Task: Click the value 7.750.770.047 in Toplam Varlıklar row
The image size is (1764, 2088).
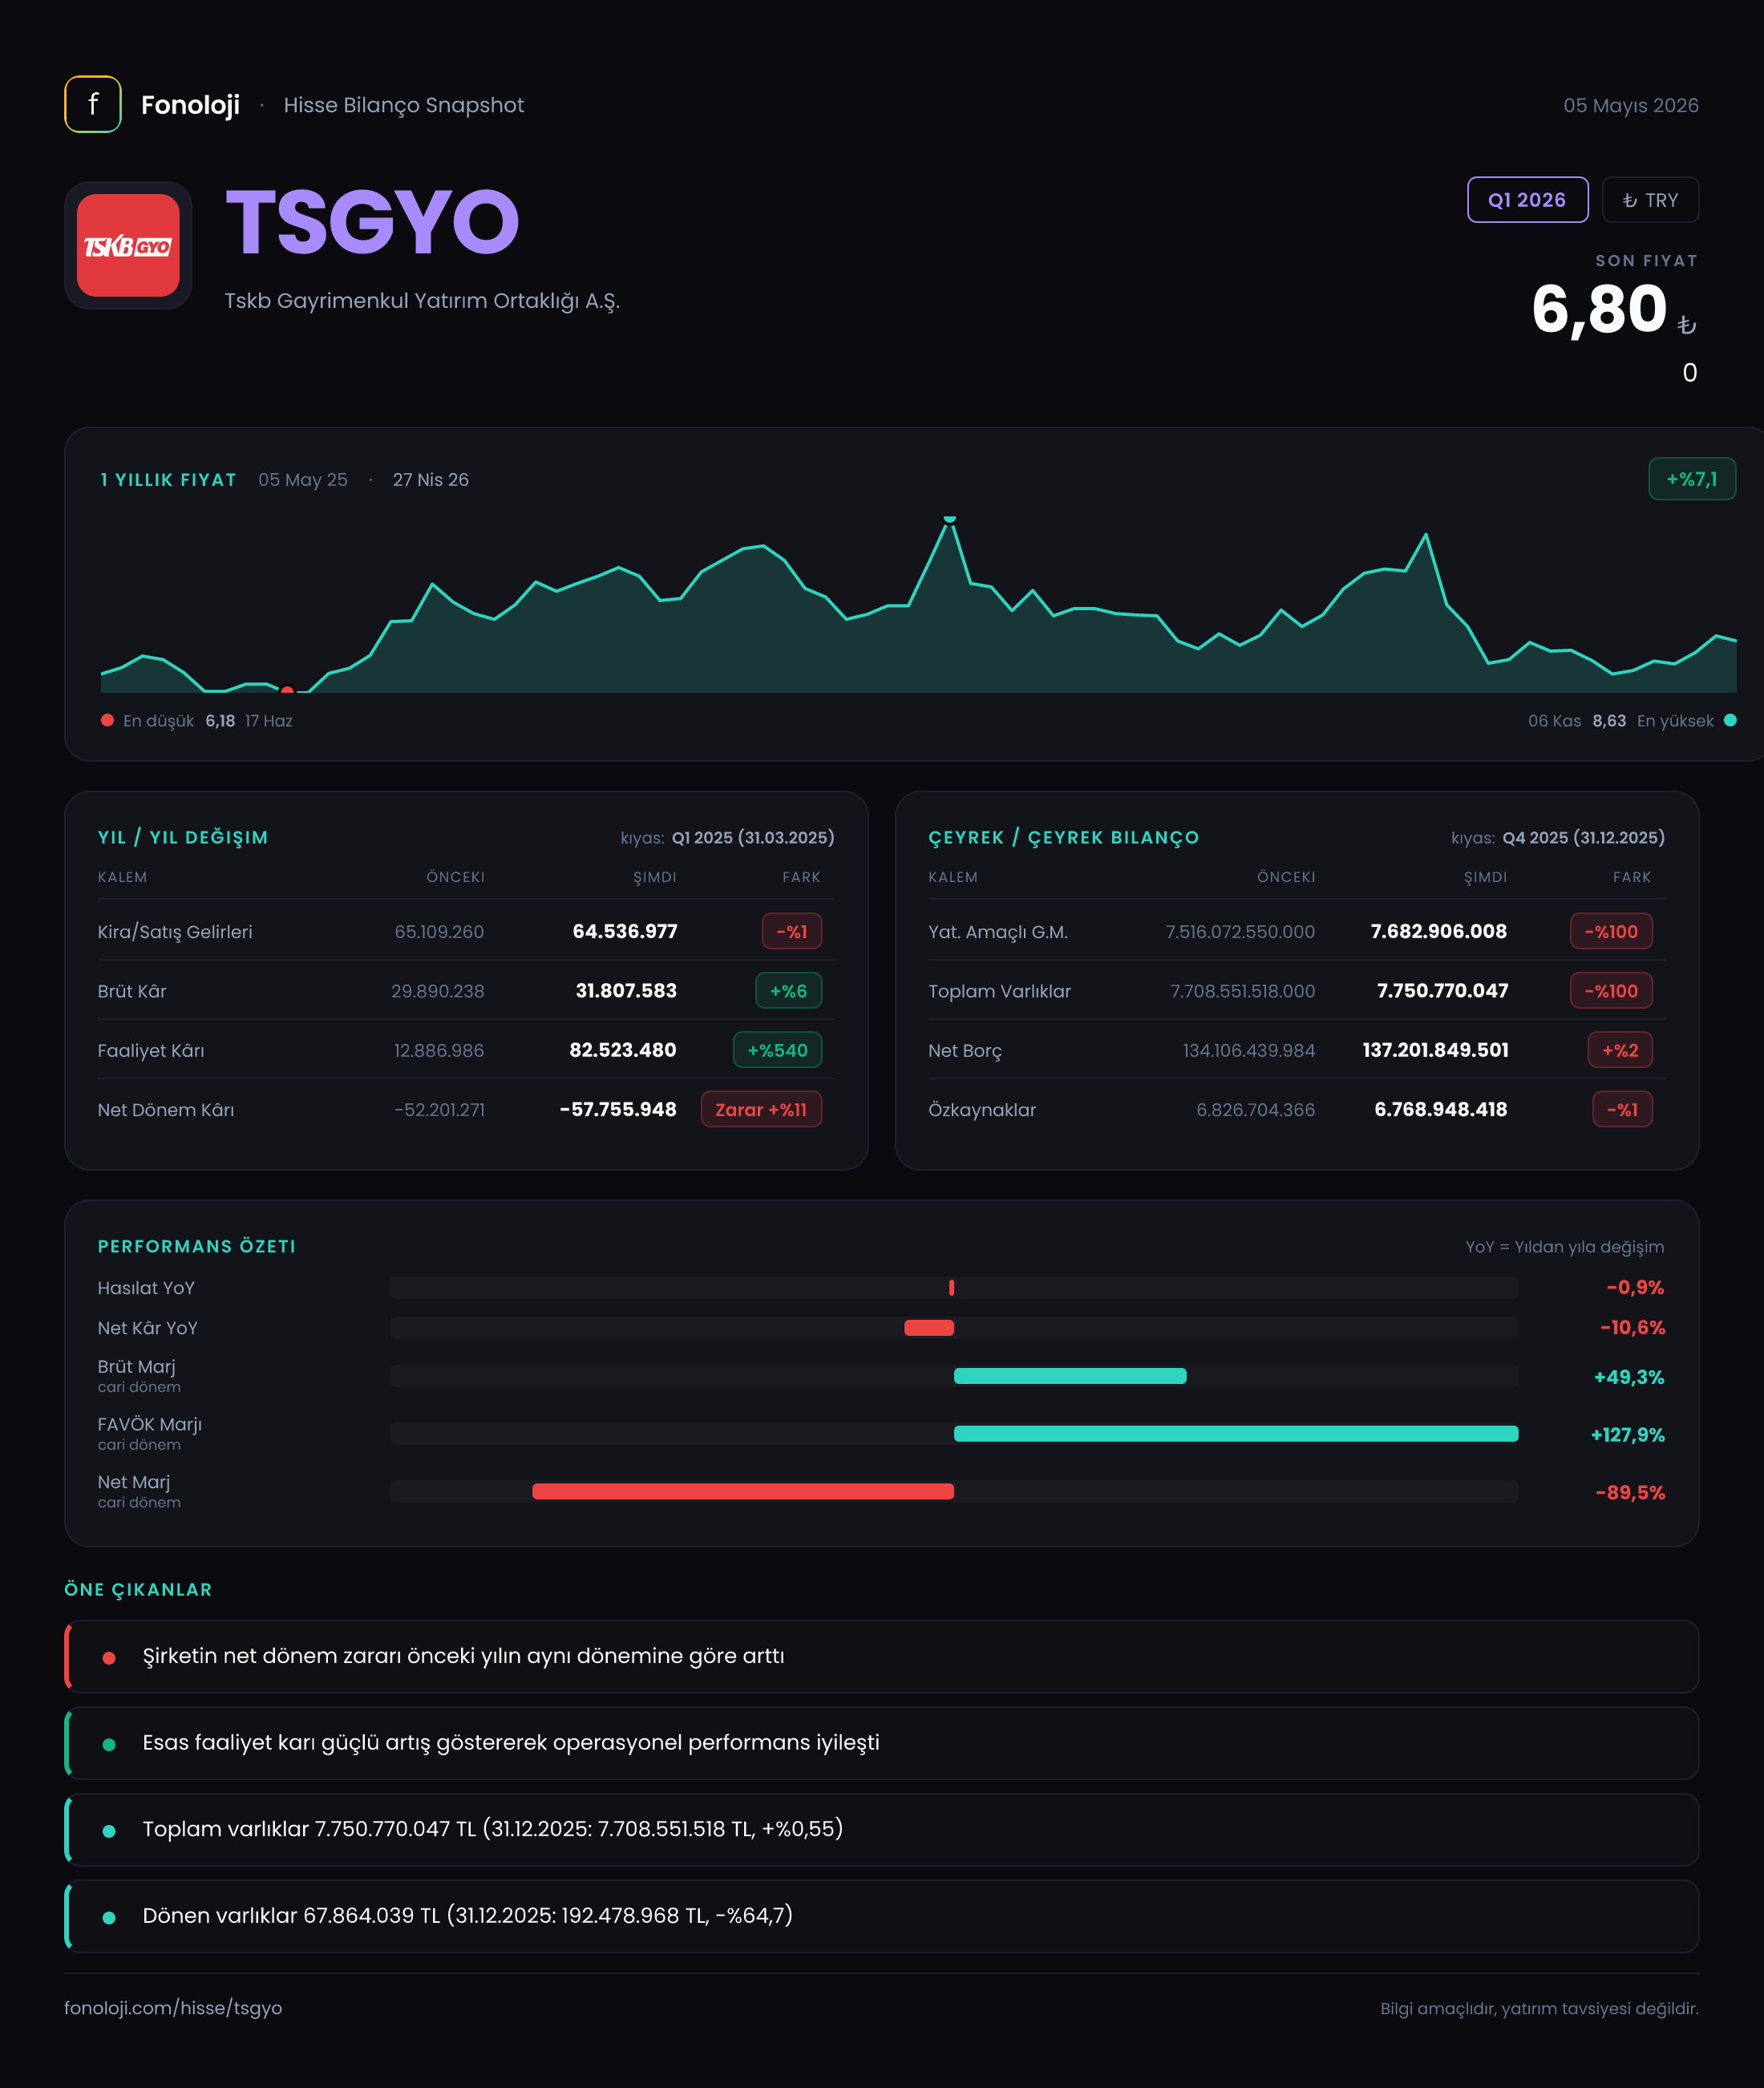Action: pyautogui.click(x=1443, y=991)
